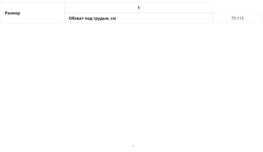This screenshot has width=263, height=152.
Task: Click blank space right of "Обхват под грудью, см"
Action: click(x=163, y=18)
